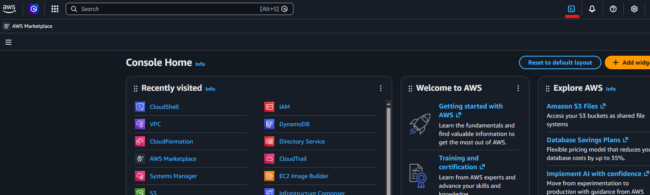Open the CloudFormation text link
Image resolution: width=650 pixels, height=195 pixels.
tap(171, 141)
